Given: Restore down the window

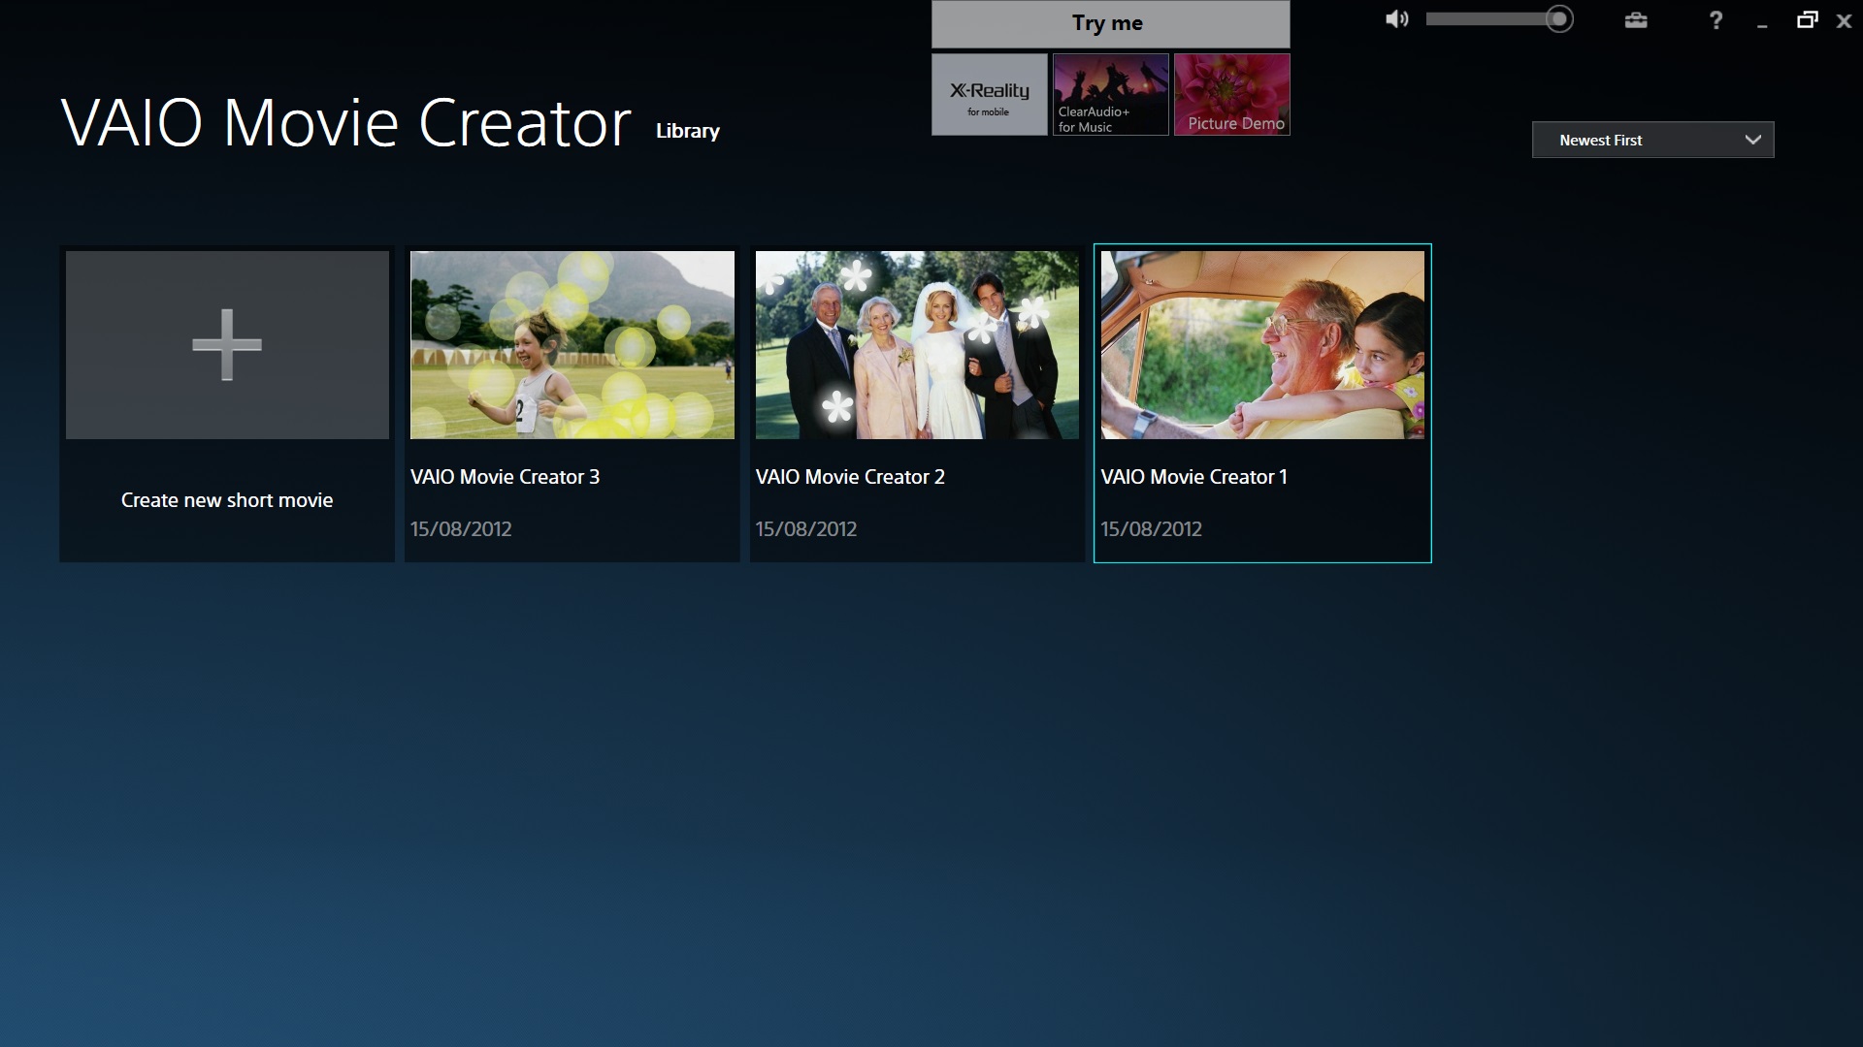Looking at the screenshot, I should point(1807,19).
